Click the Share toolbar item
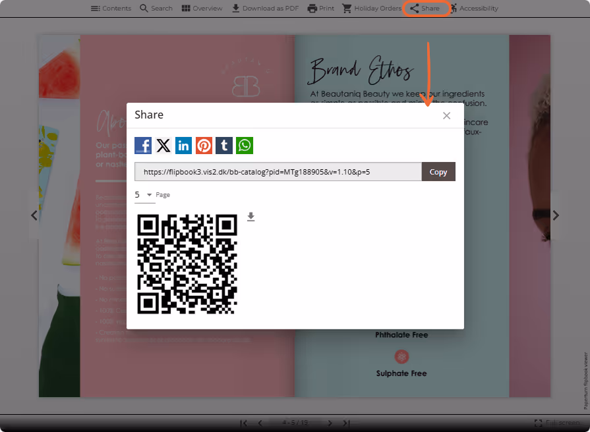 coord(425,9)
